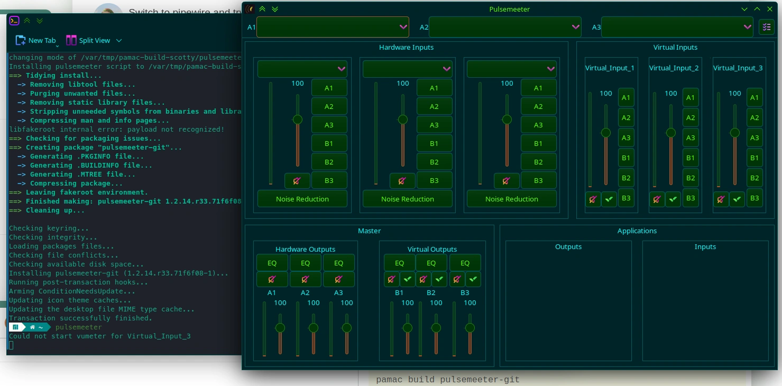Open first hardware input device dropdown

[x=302, y=69]
